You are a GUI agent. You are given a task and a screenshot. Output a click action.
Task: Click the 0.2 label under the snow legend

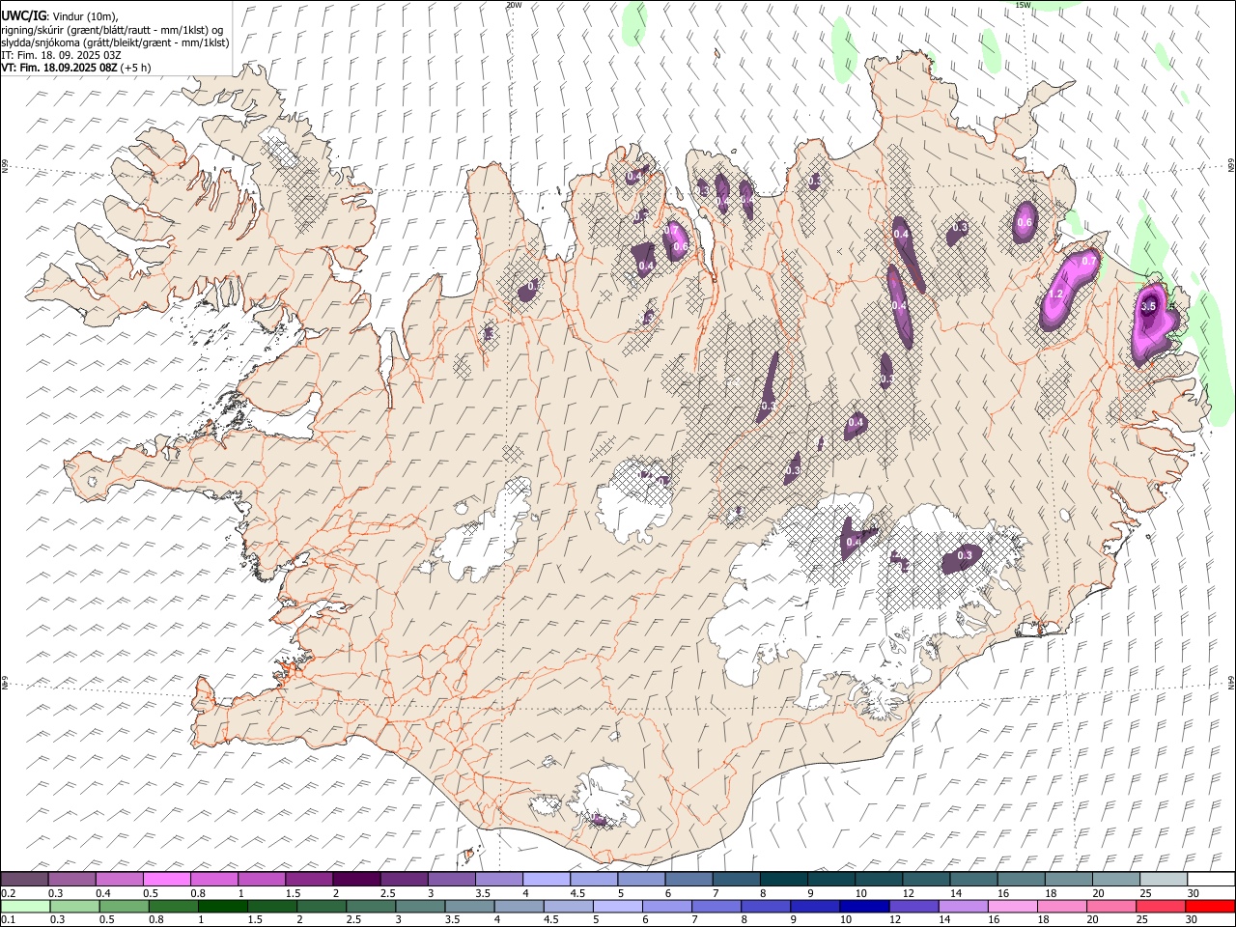(8, 893)
